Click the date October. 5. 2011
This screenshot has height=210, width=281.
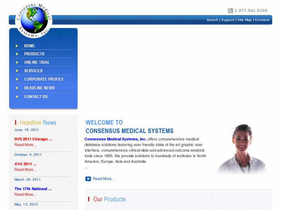[28, 155]
